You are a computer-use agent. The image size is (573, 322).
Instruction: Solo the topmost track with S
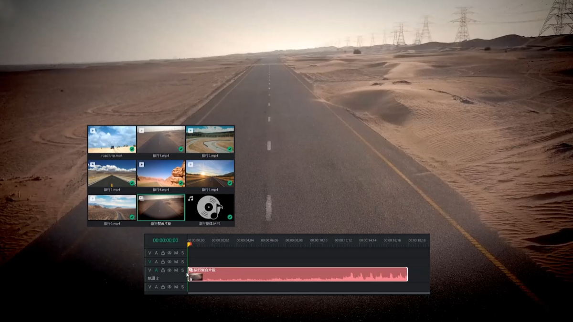pos(182,253)
